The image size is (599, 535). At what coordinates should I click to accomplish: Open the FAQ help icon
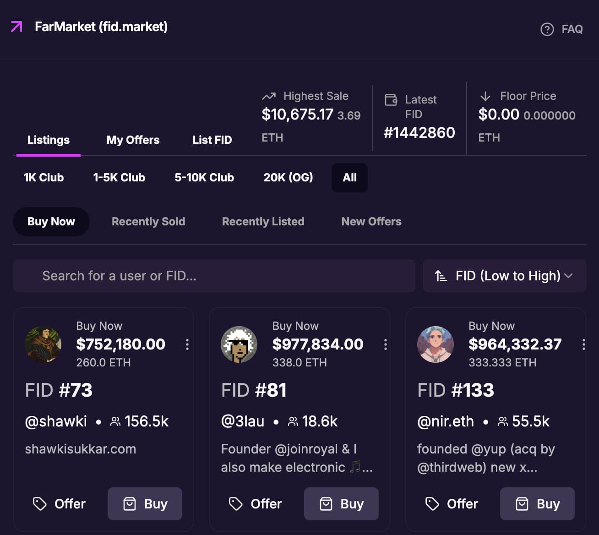click(547, 29)
